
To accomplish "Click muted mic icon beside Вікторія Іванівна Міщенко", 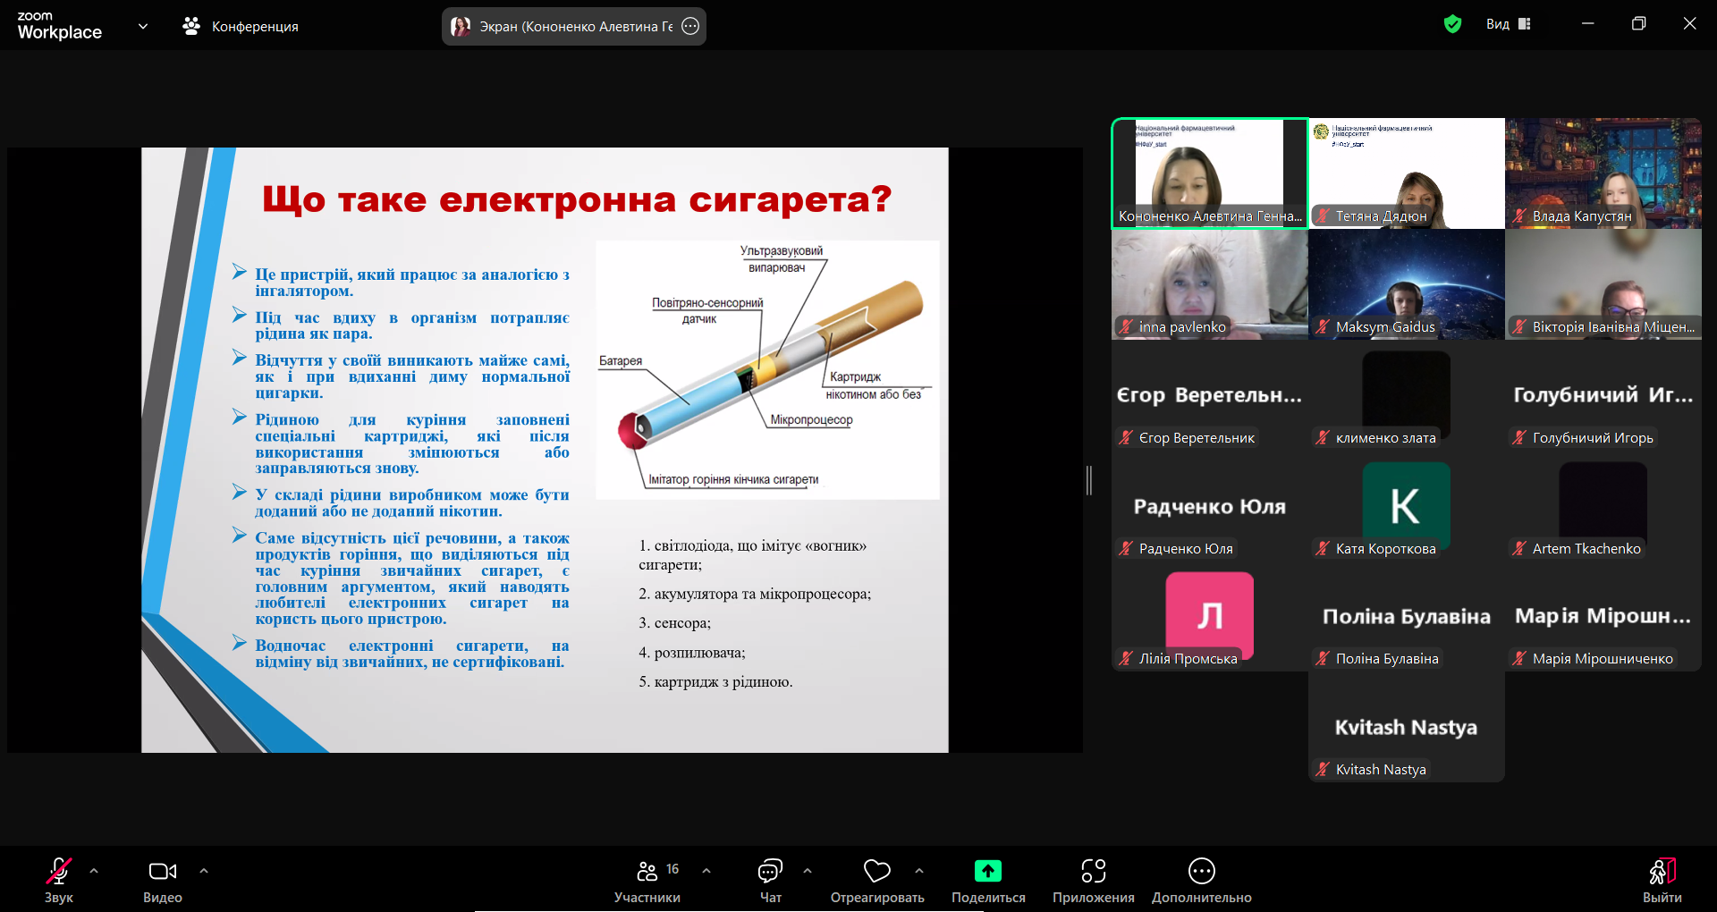I will point(1519,326).
